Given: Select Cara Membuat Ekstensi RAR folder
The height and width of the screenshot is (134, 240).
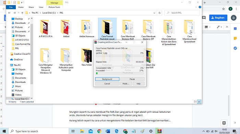Looking at the screenshot, I should 128,30.
